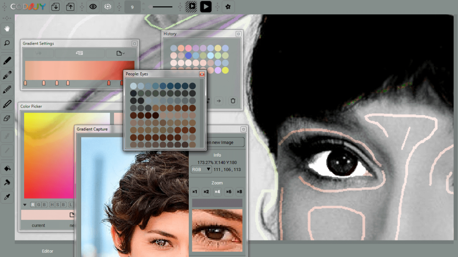458x257 pixels.
Task: Pick the dark navy swatch ending first Eyes row
Action: click(192, 86)
